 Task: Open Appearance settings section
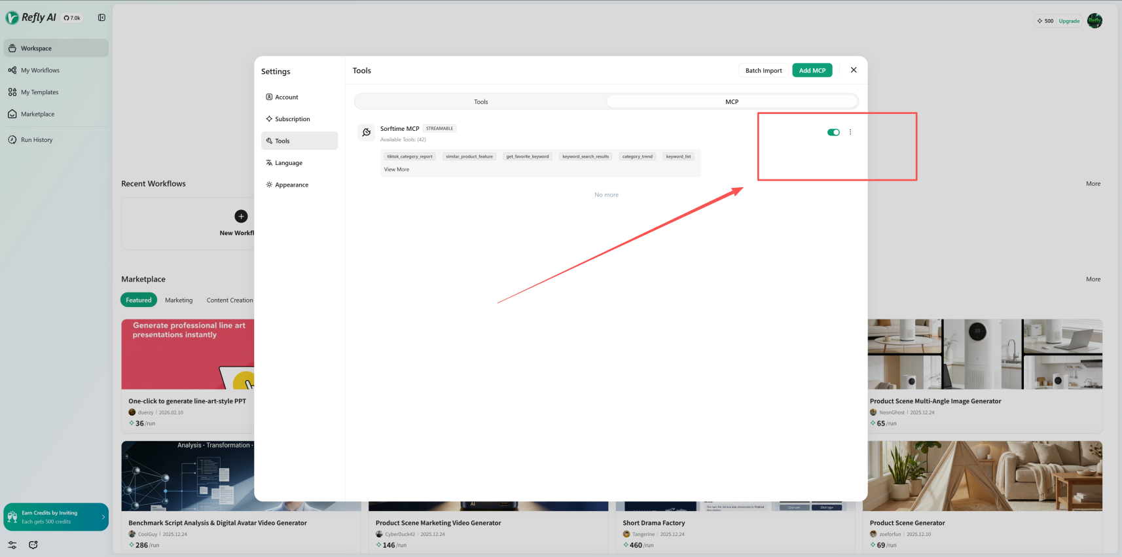point(291,185)
